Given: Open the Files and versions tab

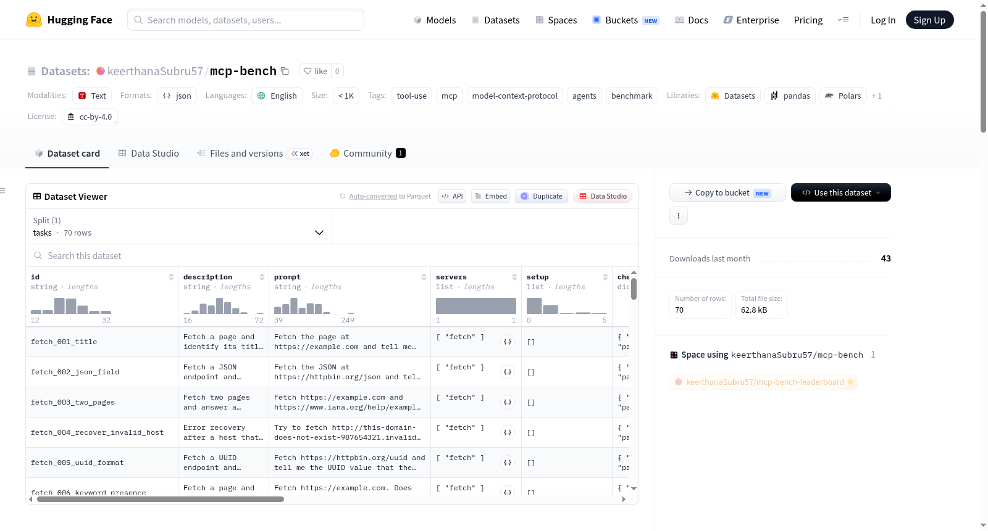Looking at the screenshot, I should coord(254,154).
